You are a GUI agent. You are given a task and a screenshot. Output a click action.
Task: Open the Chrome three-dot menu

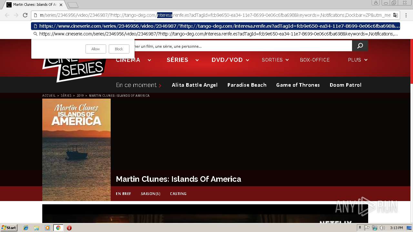pyautogui.click(x=406, y=15)
